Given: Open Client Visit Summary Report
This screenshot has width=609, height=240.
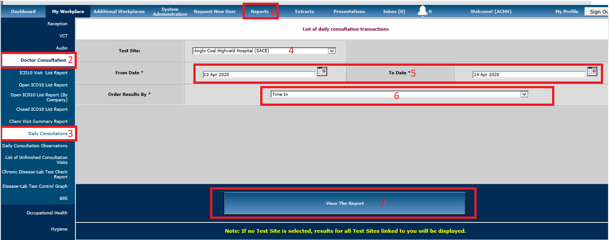Looking at the screenshot, I should pyautogui.click(x=38, y=122).
